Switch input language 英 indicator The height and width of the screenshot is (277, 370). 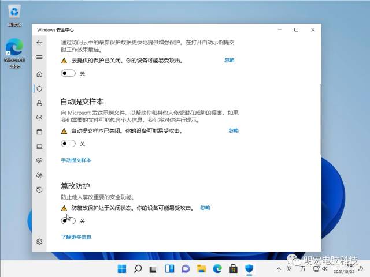pyautogui.click(x=289, y=269)
